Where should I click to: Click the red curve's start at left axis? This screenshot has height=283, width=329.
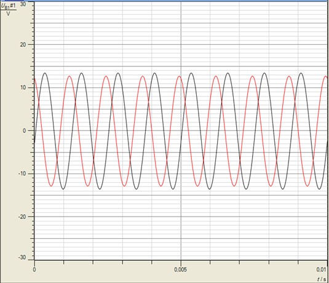pos(35,79)
